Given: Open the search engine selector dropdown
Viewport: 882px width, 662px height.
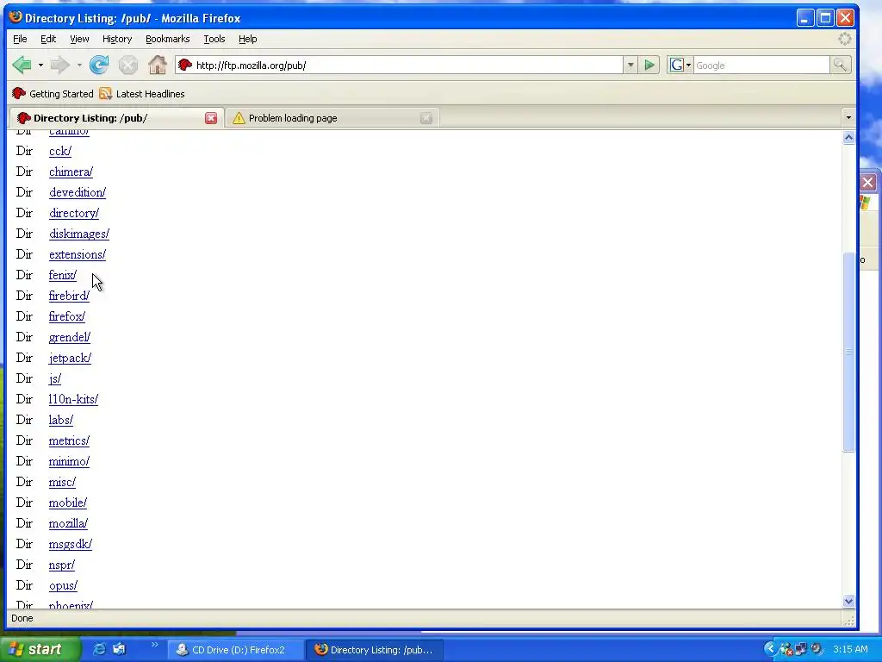Looking at the screenshot, I should [x=680, y=66].
